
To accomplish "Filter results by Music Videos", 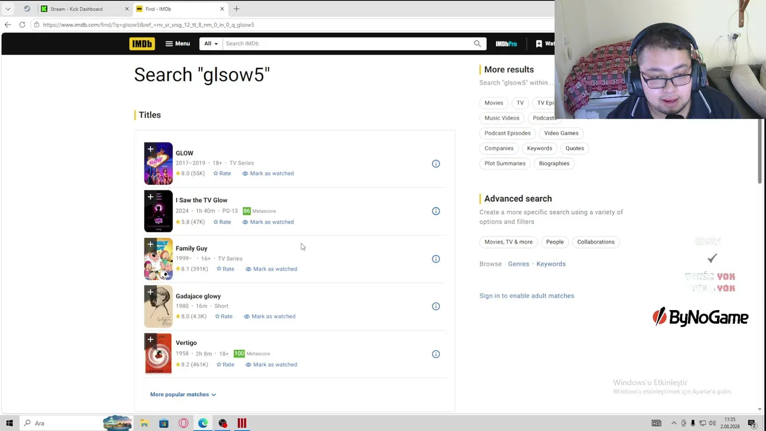I will click(502, 118).
